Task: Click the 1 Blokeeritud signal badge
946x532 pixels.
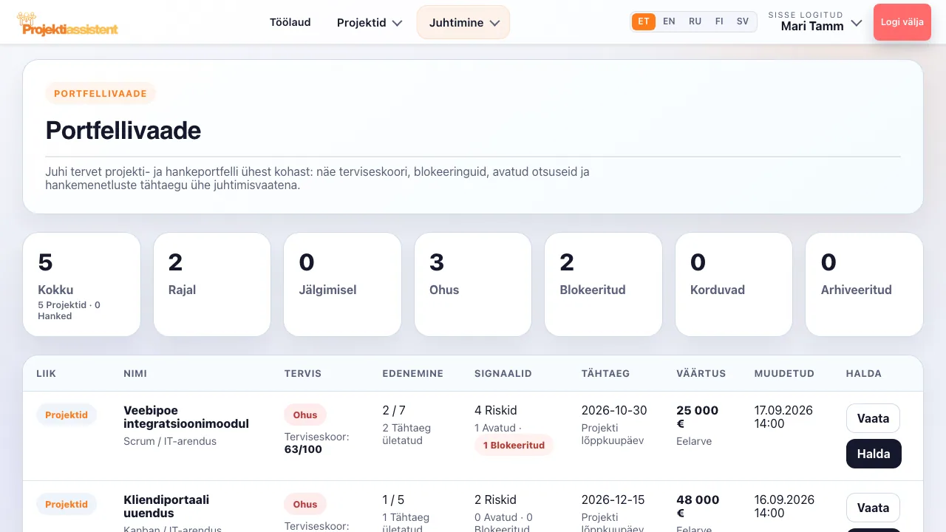Action: tap(514, 446)
